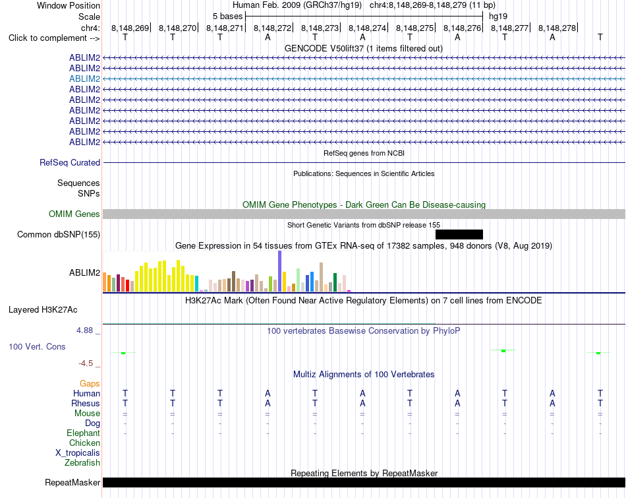This screenshot has height=498, width=626.
Task: Click the X_tropicalis species label
Action: [78, 453]
